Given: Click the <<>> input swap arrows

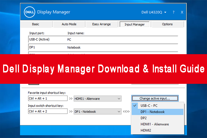Looking at the screenshot, I should [126, 111].
